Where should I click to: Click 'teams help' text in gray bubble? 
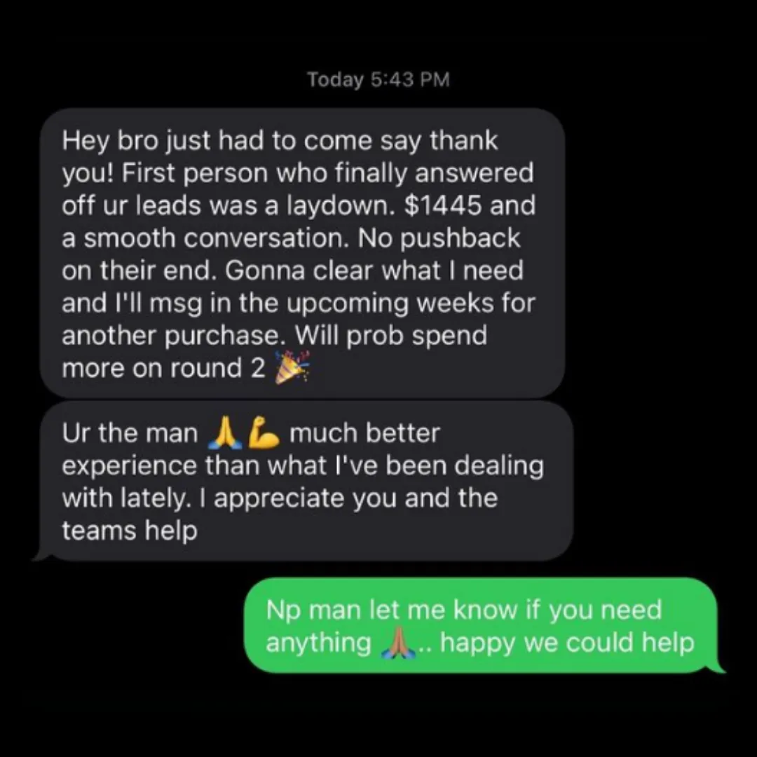coord(130,531)
